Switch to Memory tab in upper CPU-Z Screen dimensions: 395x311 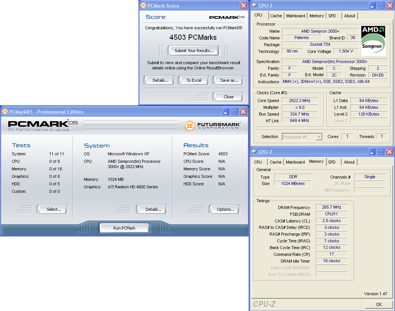[x=316, y=16]
